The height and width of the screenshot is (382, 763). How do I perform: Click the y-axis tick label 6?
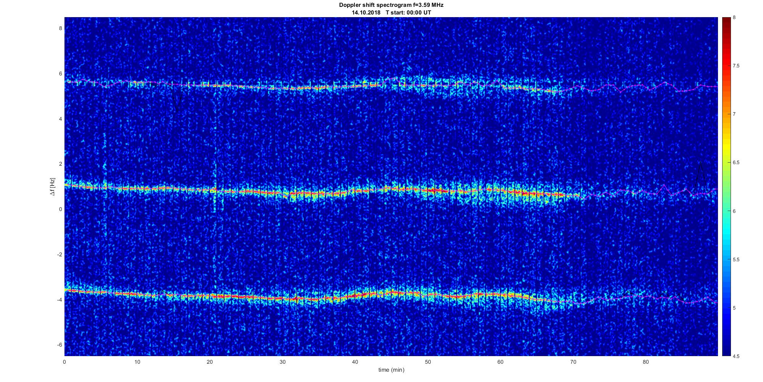[x=60, y=74]
